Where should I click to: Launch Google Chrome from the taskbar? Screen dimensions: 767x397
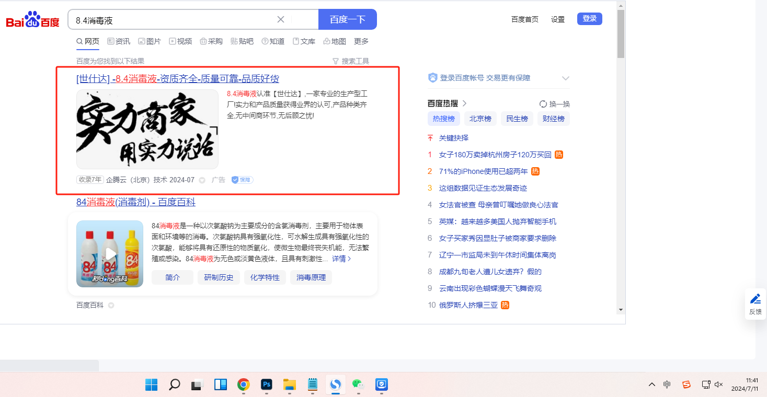tap(243, 385)
